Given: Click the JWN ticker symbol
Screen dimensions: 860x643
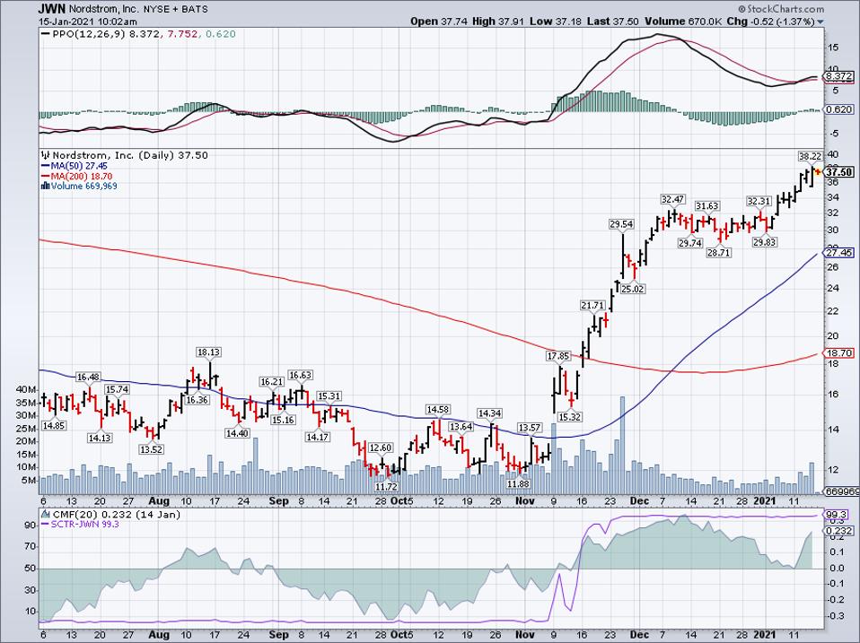Looking at the screenshot, I should pyautogui.click(x=52, y=9).
